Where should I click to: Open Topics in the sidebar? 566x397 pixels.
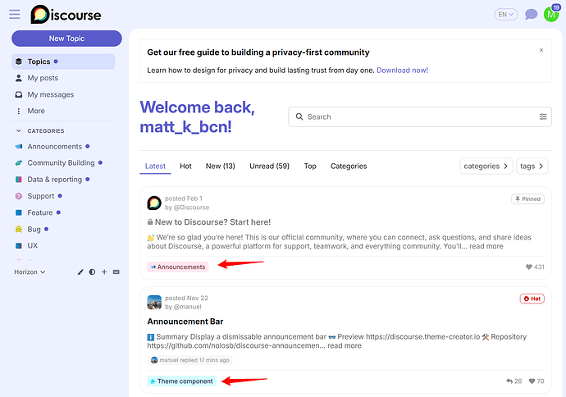[x=63, y=62]
